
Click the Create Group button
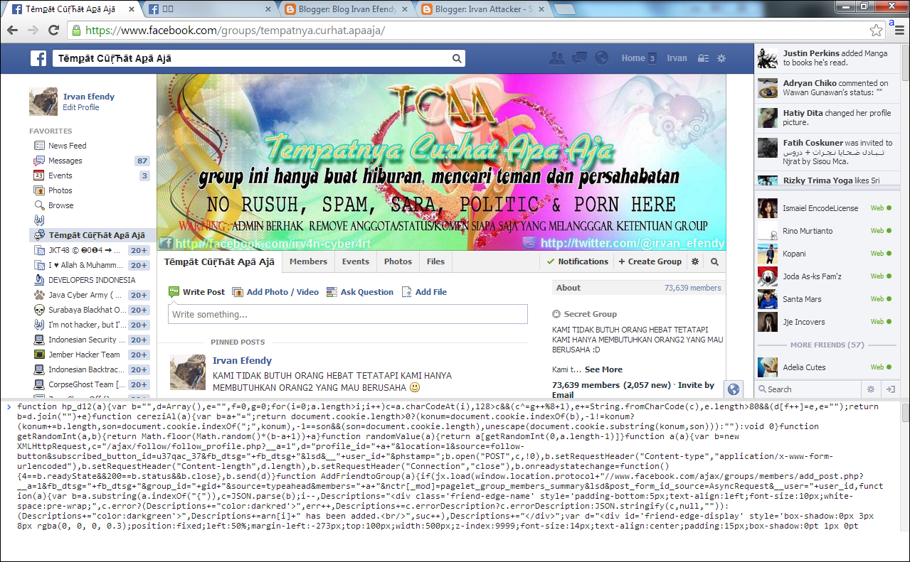[650, 261]
